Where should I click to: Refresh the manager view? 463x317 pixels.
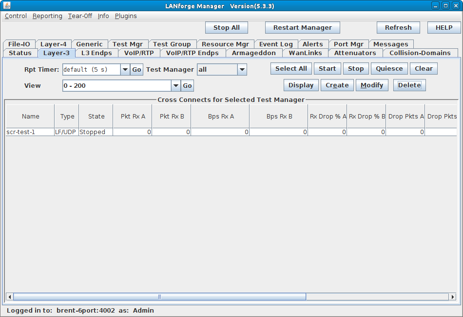(398, 27)
